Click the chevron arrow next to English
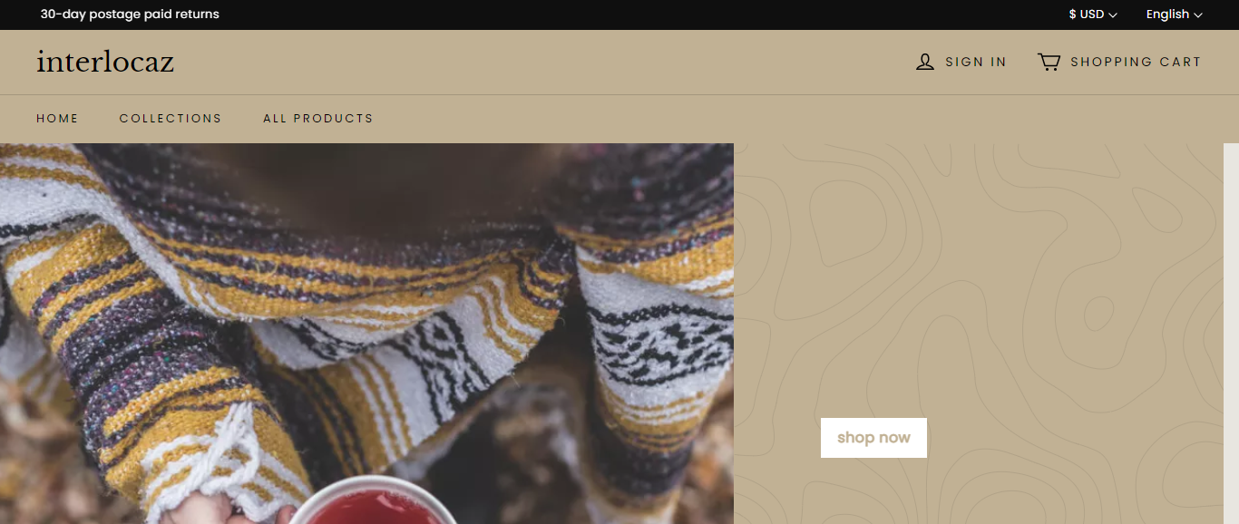 click(1198, 15)
